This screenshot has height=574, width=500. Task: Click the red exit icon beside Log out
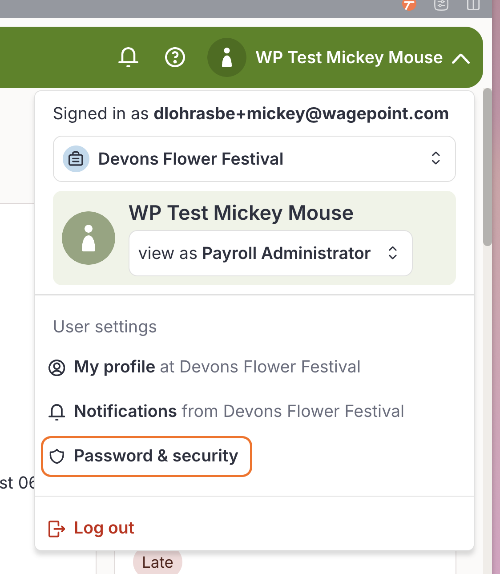pyautogui.click(x=56, y=529)
